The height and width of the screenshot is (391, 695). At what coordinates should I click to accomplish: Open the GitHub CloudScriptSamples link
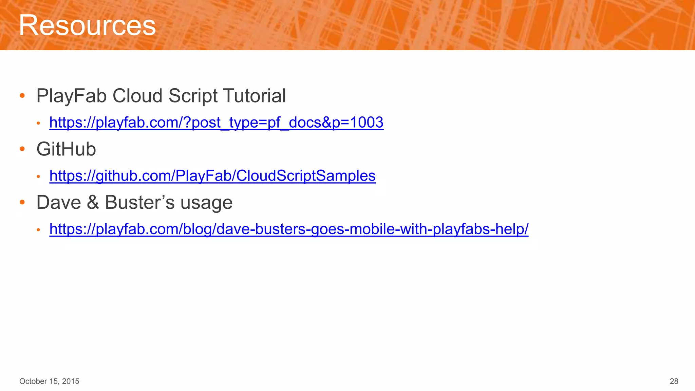[212, 176]
